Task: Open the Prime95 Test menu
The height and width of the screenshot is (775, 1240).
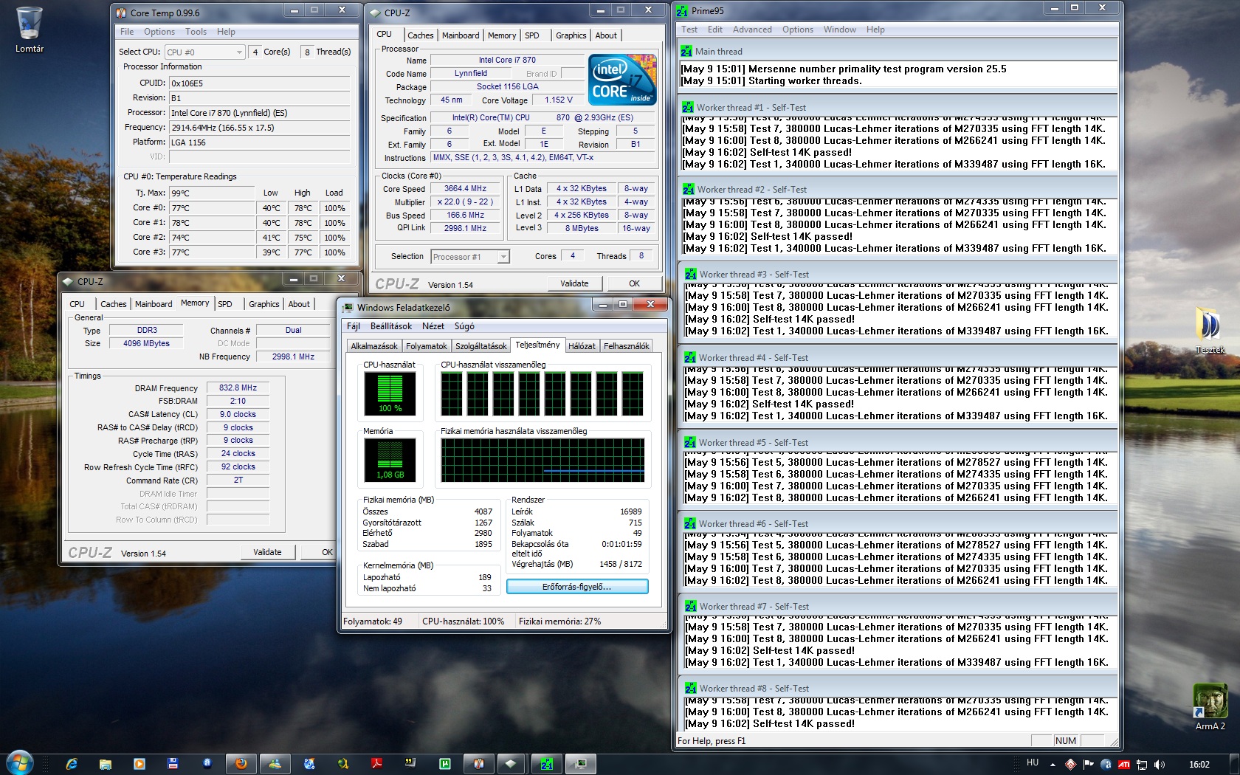Action: coord(689,30)
